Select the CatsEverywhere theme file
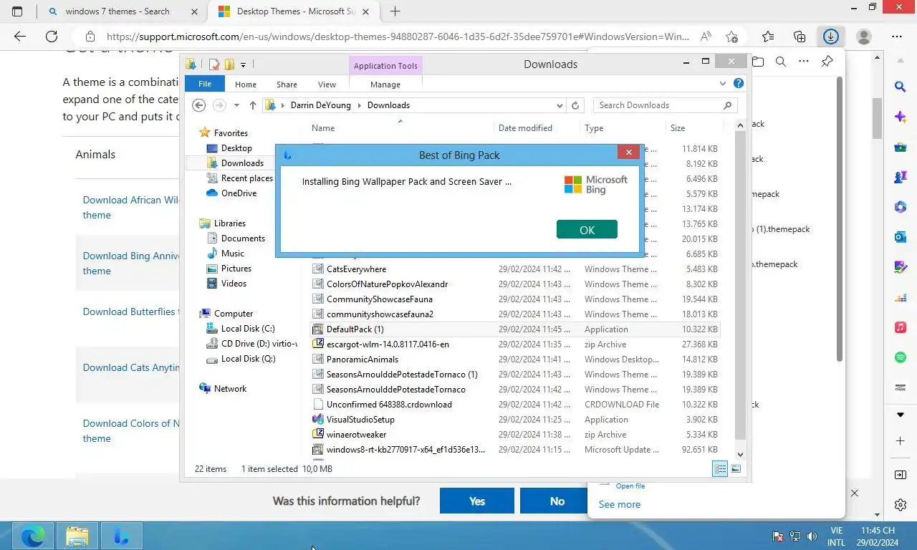Viewport: 917px width, 550px height. tap(356, 269)
